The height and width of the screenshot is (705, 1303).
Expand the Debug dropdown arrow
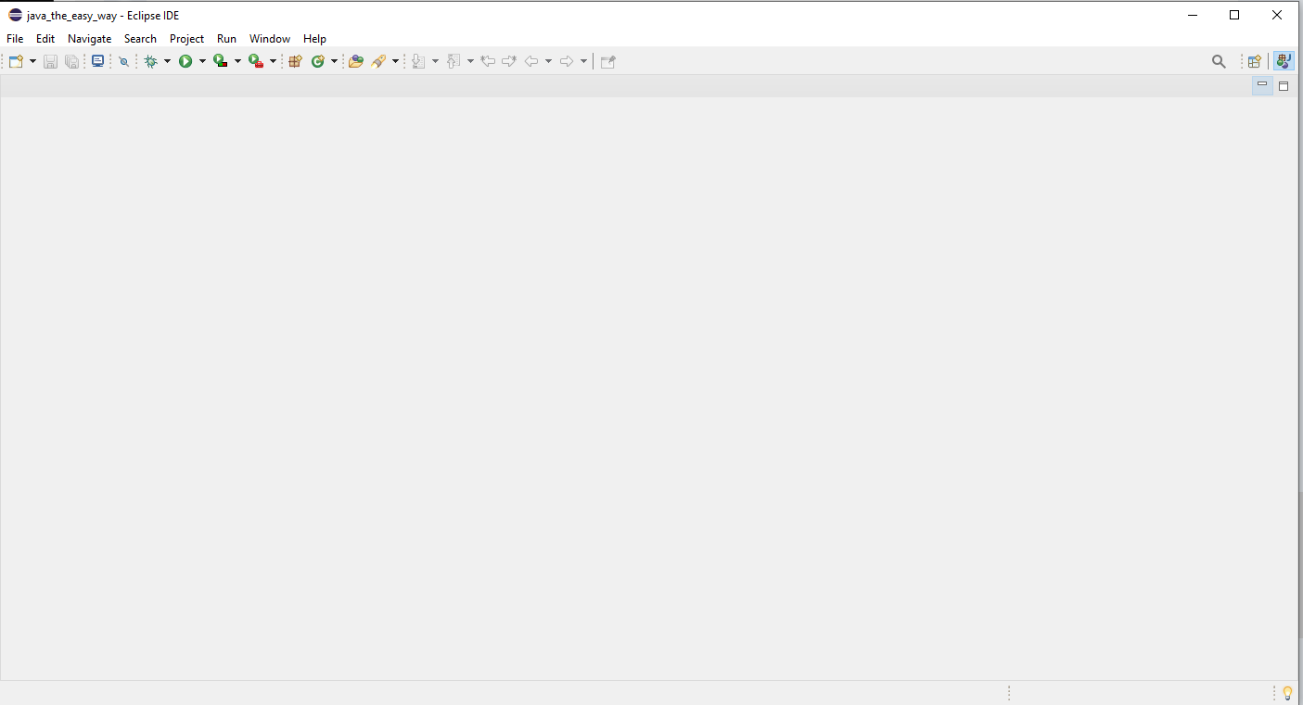tap(168, 61)
